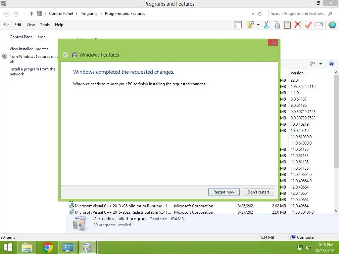Refresh the Programs and Features view
This screenshot has height=254, width=339.
click(260, 14)
